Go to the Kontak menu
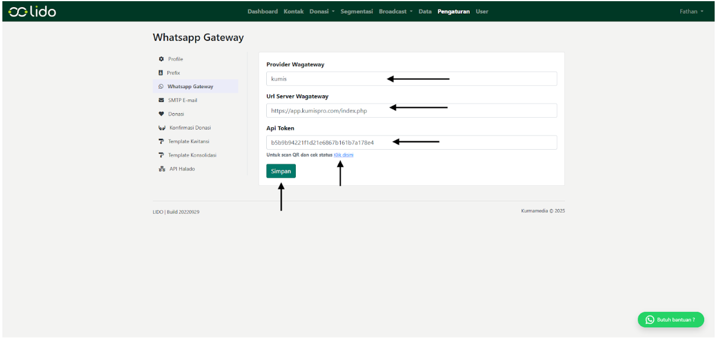 coord(293,11)
